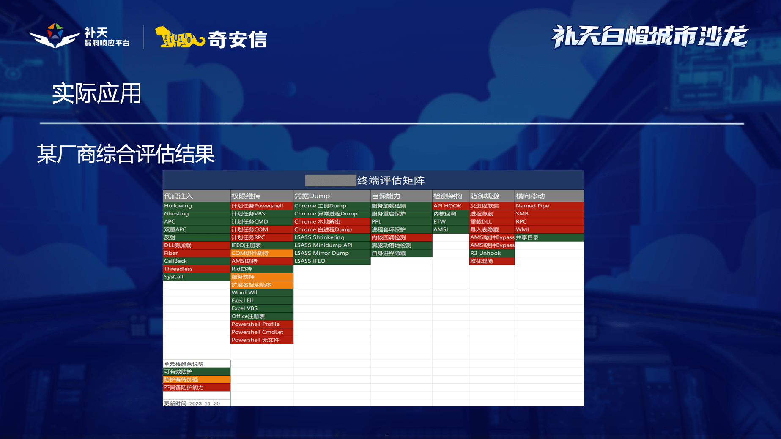Click the AMSI劫持 cell
Screen dimensions: 781x439
tap(262, 261)
